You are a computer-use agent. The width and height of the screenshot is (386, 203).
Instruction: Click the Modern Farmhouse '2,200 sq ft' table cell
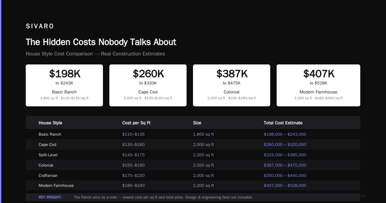pos(203,186)
